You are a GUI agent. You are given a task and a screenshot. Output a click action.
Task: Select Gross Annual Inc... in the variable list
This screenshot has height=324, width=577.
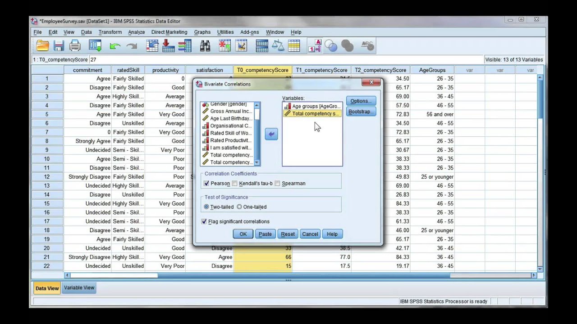[228, 111]
